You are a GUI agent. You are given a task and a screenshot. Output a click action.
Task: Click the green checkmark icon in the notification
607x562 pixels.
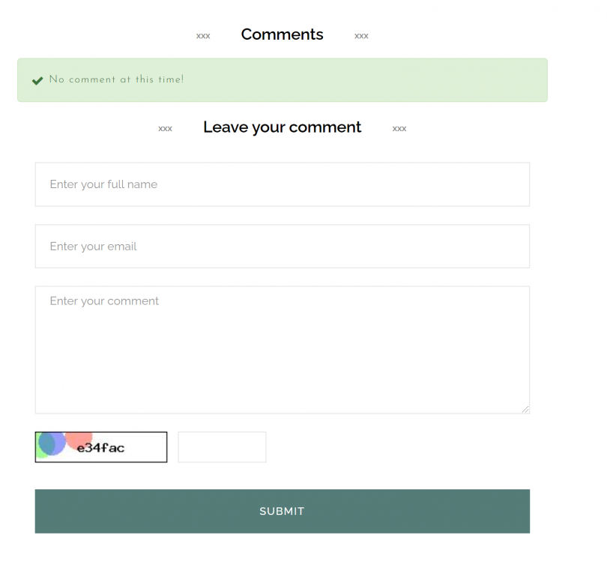tap(37, 80)
